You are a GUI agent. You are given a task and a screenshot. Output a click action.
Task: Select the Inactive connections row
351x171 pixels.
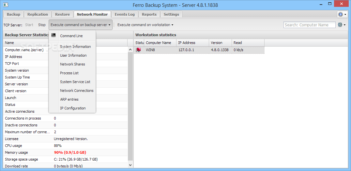(66, 125)
